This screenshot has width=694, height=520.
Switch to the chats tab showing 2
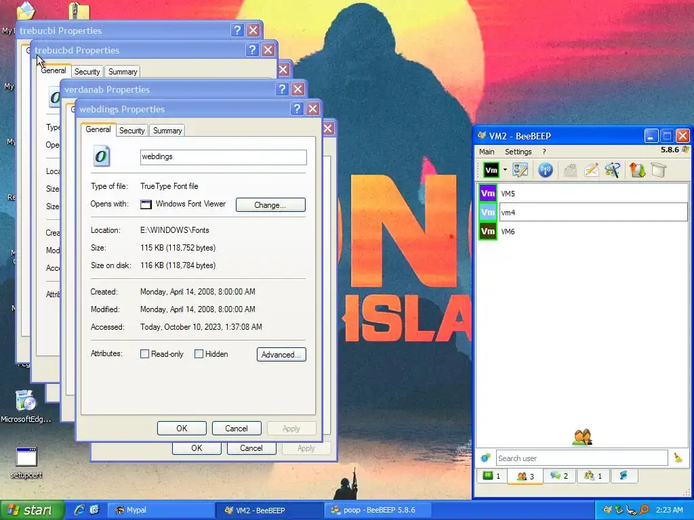pyautogui.click(x=559, y=476)
